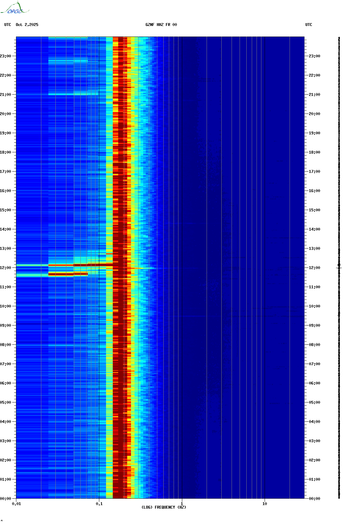353x524 pixels.
Task: Click the left-axis 00:00 time label
Action: (x=5, y=499)
